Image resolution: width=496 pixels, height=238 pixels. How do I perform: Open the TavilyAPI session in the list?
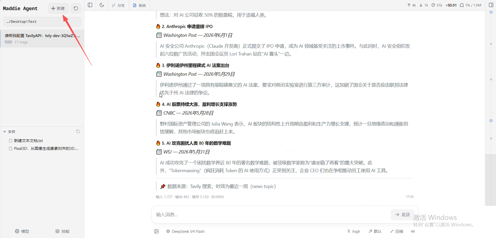[x=42, y=39]
